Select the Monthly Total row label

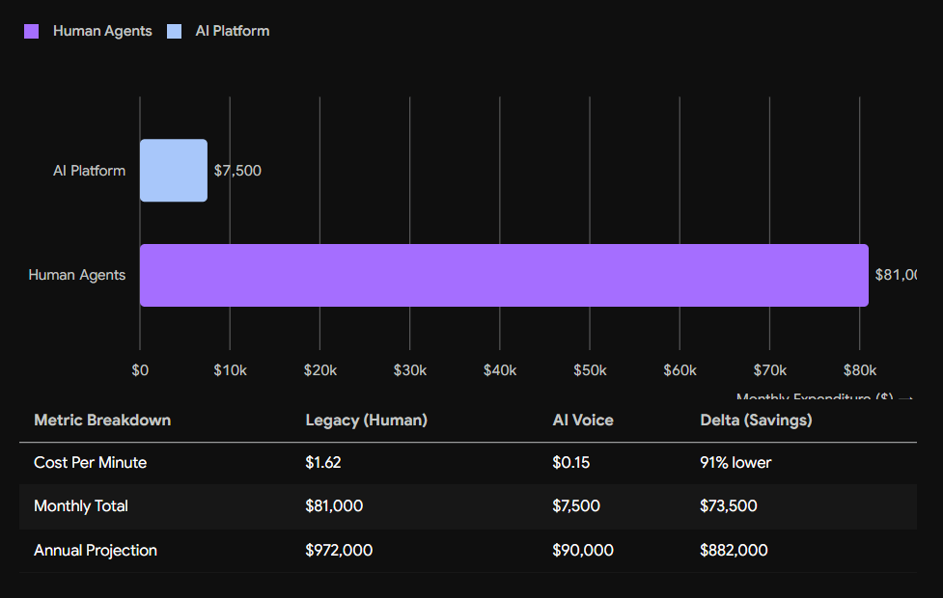tap(81, 506)
